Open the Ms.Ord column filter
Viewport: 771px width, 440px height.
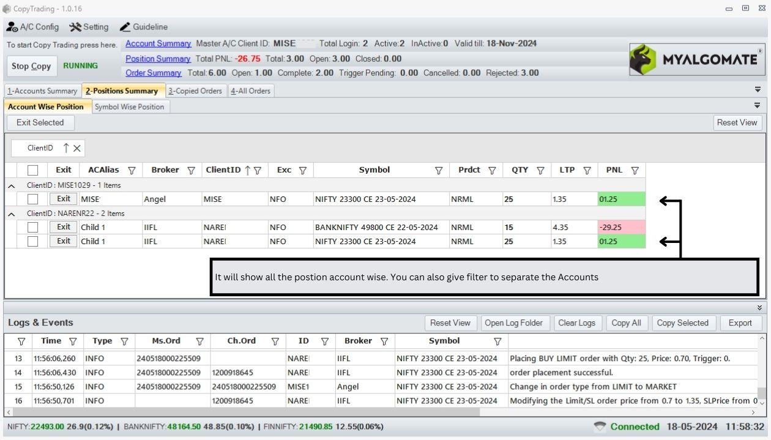point(199,341)
